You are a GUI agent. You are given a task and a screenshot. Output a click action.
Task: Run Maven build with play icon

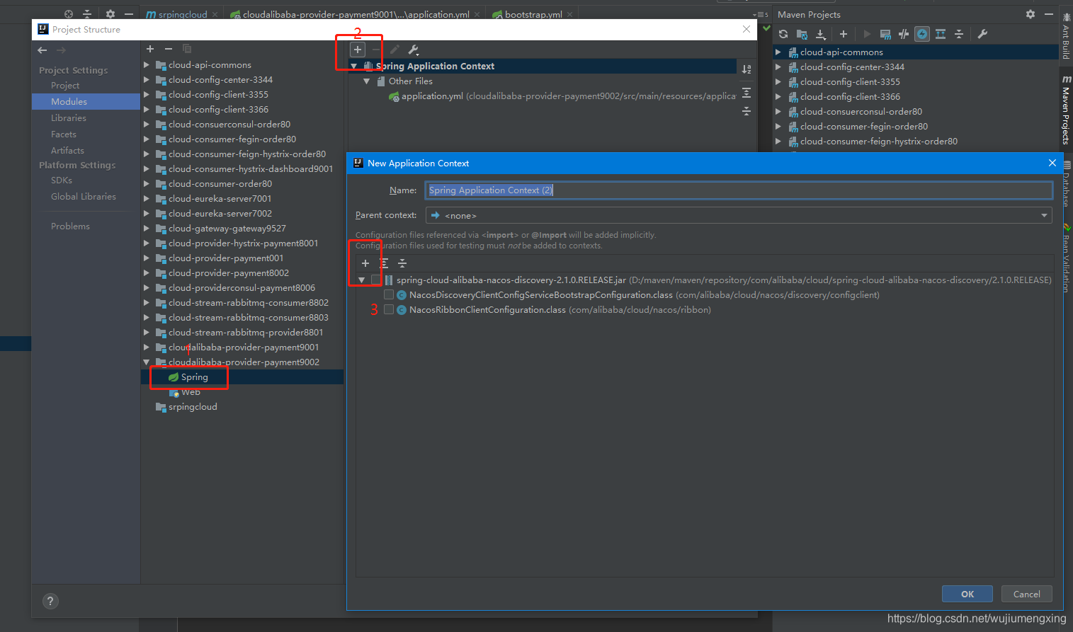point(867,33)
